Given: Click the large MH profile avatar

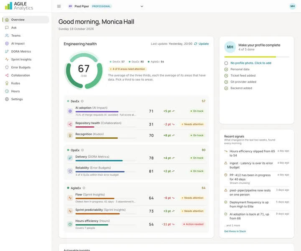Looking at the screenshot, I should (230, 47).
